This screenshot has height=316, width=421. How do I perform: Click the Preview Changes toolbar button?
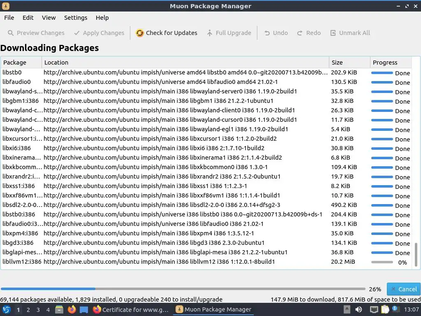(x=36, y=33)
